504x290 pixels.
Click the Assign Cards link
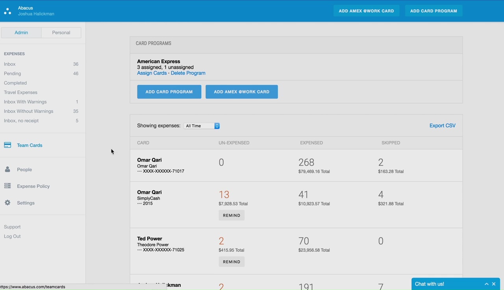pyautogui.click(x=152, y=73)
